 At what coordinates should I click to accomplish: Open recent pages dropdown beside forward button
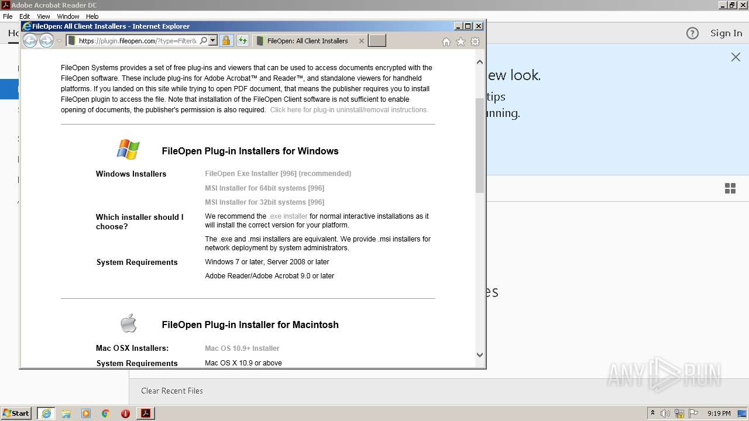tap(59, 41)
